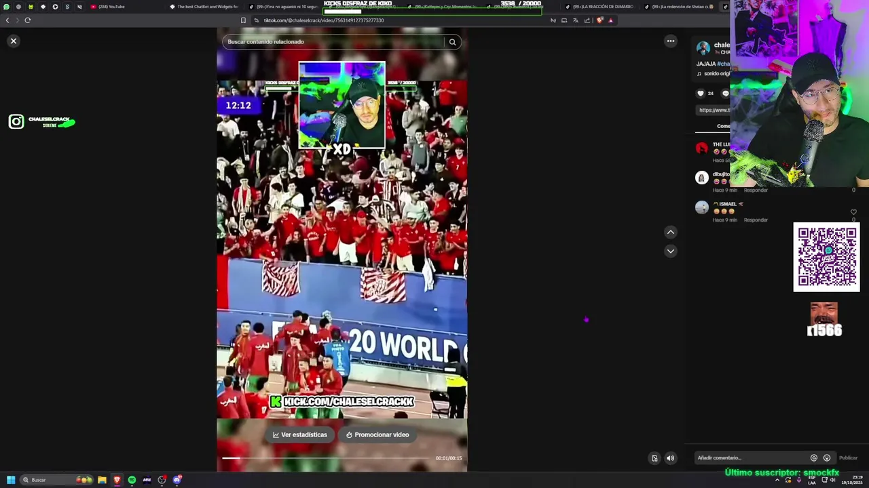Go back with browser back arrow
The height and width of the screenshot is (488, 869).
coord(7,20)
